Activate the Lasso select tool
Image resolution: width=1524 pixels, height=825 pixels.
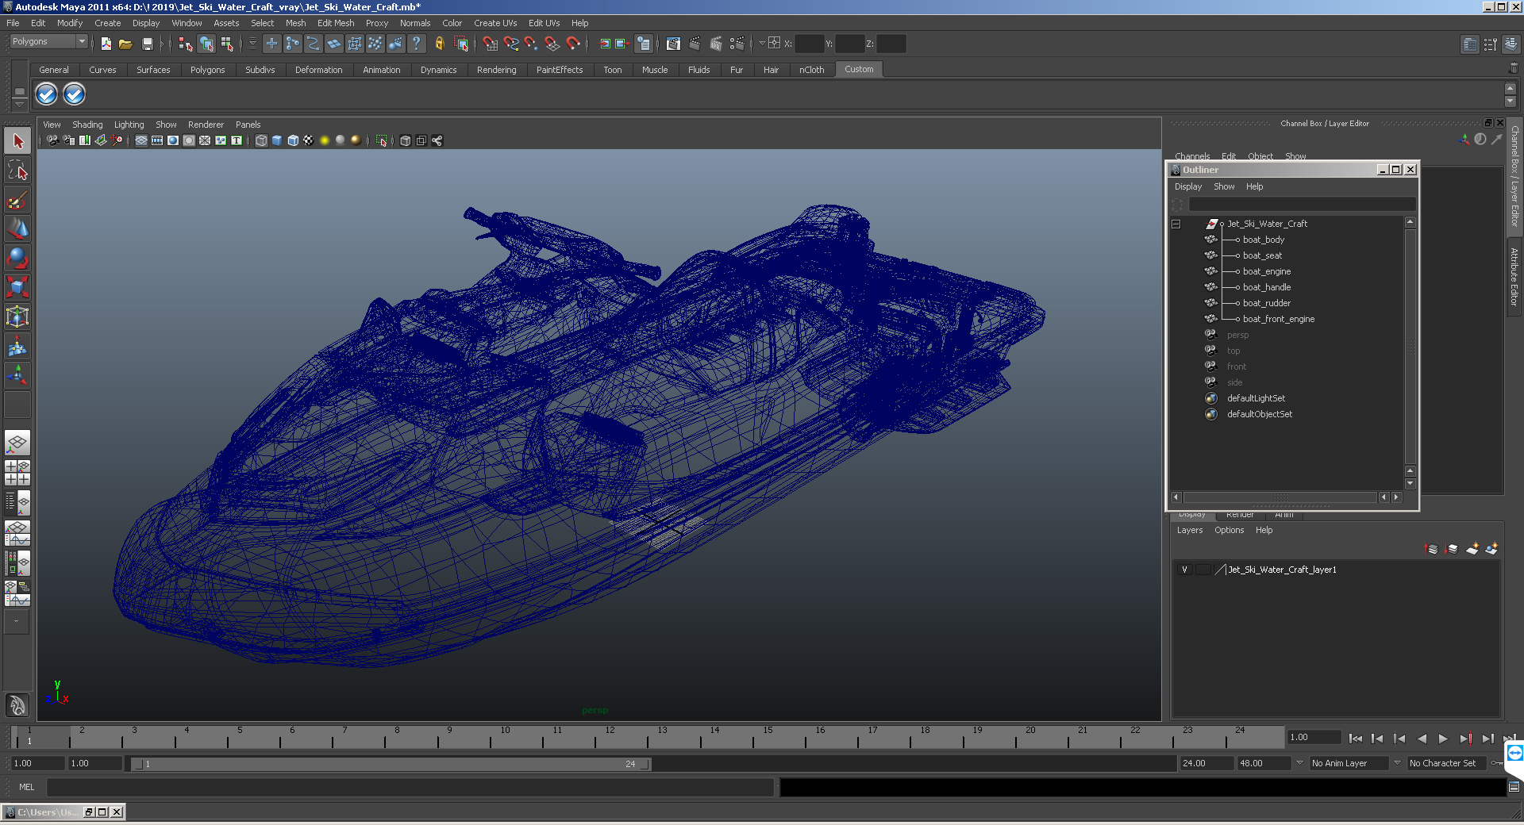click(17, 170)
